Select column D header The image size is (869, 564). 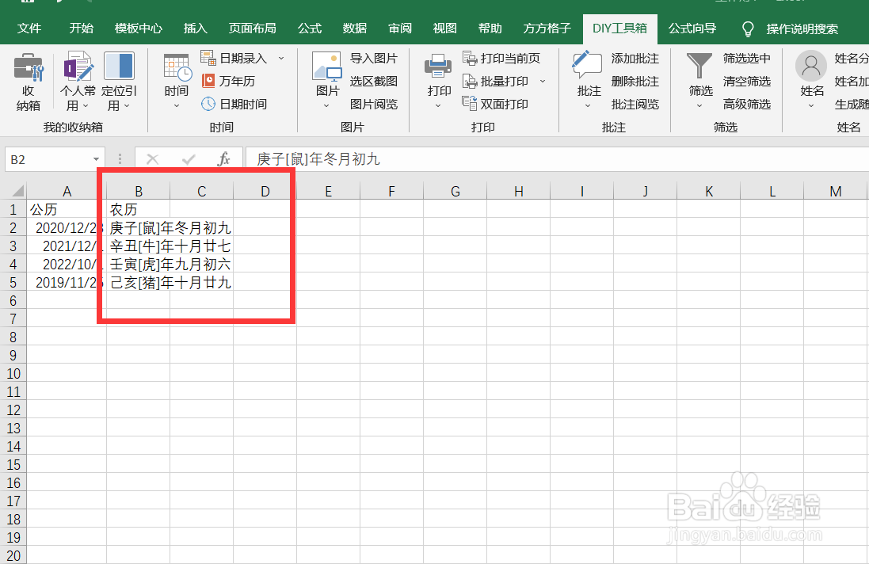coord(264,190)
